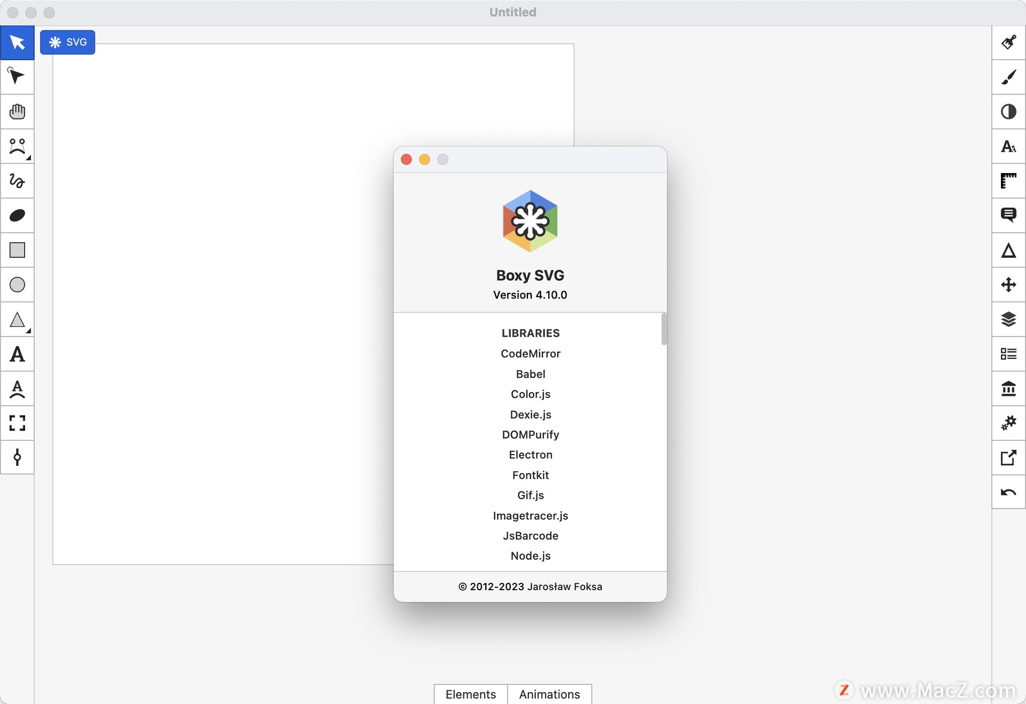Select the connector line tool at toolbar bottom

pos(17,457)
